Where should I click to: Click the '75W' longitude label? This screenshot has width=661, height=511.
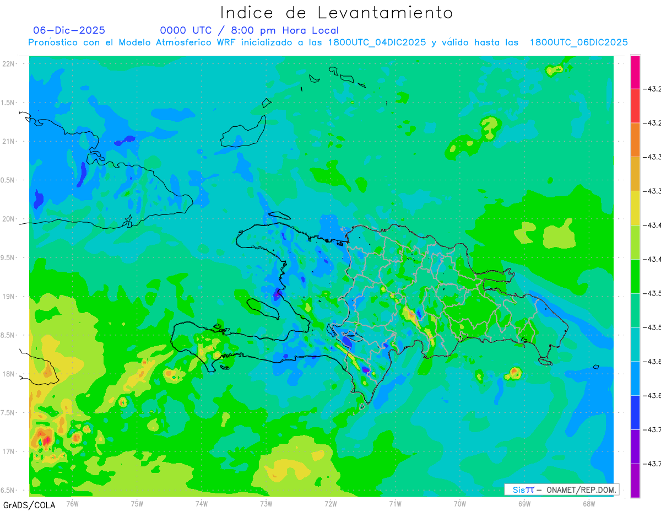click(x=137, y=503)
